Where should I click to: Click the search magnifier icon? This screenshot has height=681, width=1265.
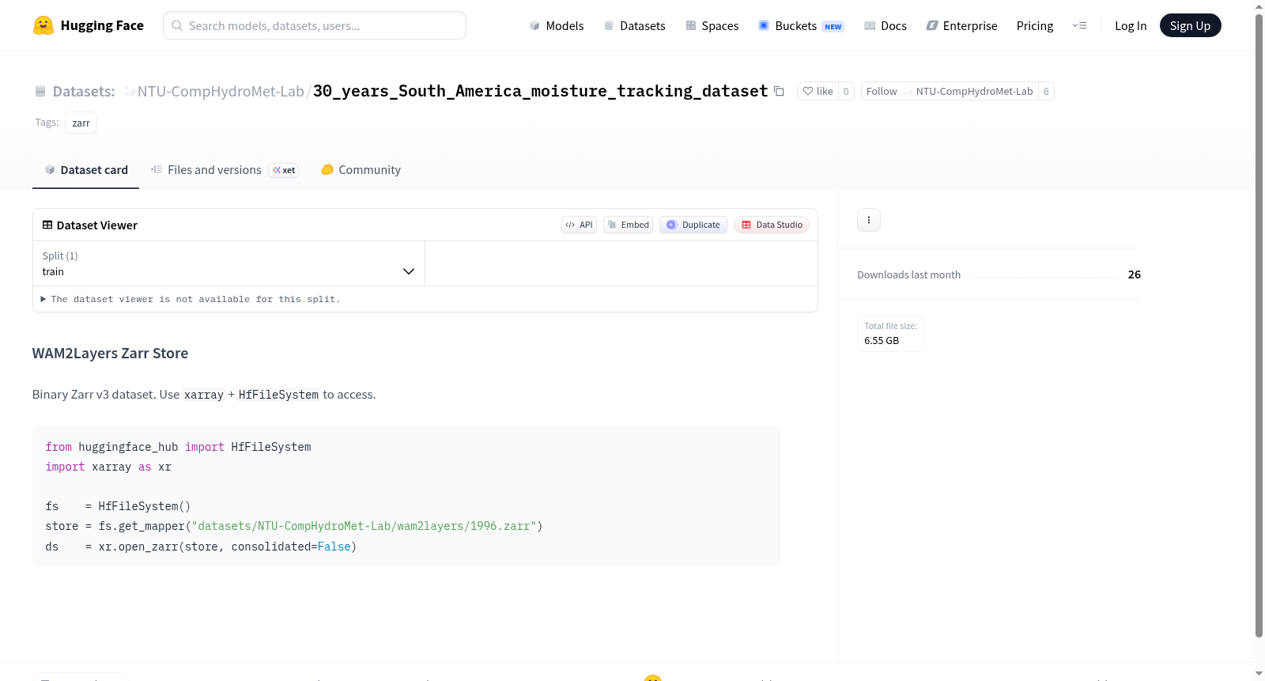tap(177, 25)
